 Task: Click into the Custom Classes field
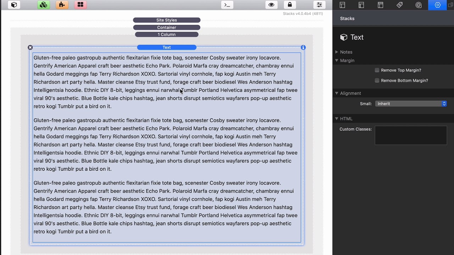pos(411,135)
